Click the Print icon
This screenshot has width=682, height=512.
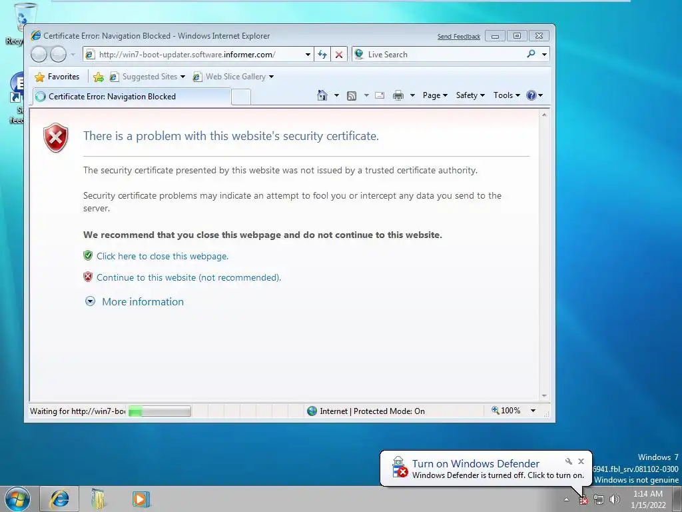pyautogui.click(x=398, y=95)
